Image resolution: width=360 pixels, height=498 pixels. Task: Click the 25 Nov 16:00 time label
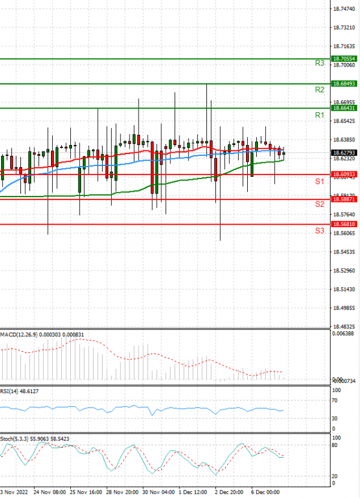click(x=86, y=492)
